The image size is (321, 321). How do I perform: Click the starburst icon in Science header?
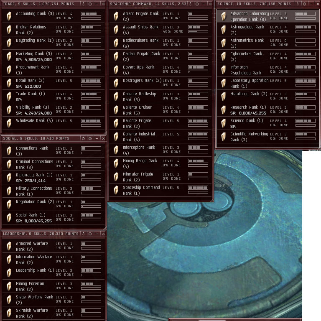(x=298, y=4)
